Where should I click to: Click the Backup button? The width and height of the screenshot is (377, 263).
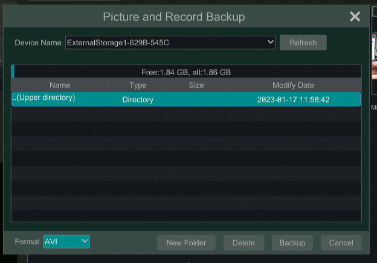click(292, 242)
